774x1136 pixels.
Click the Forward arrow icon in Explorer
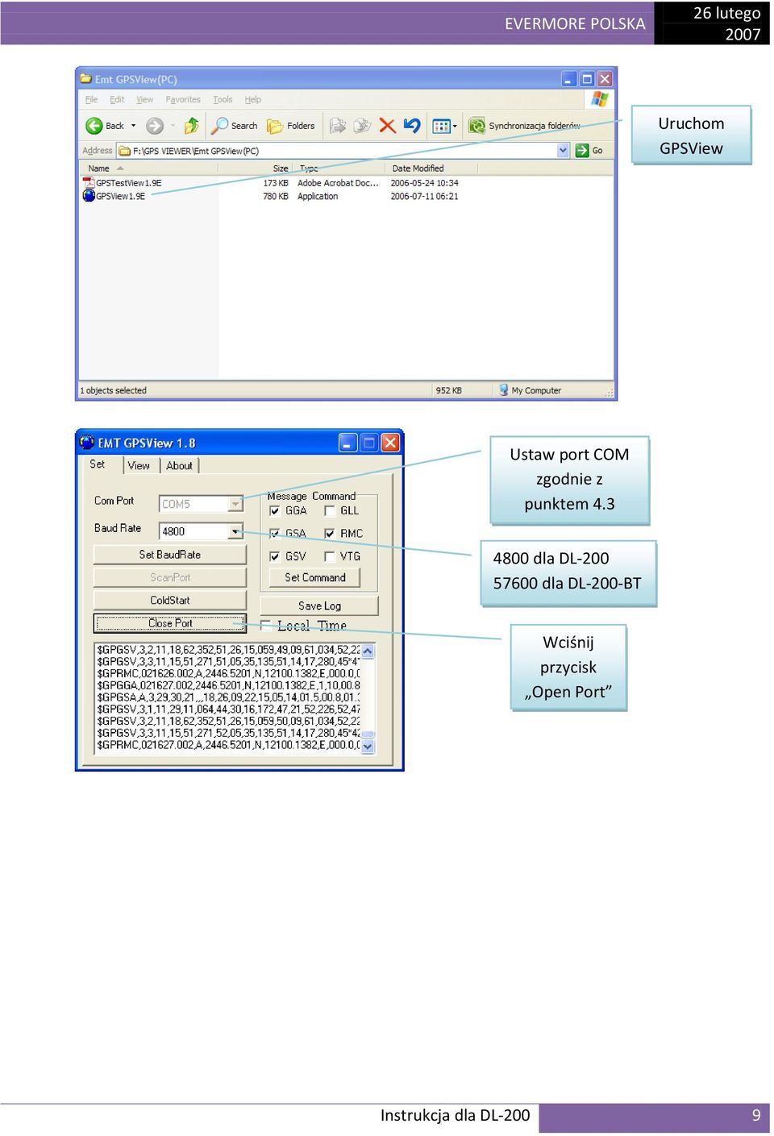coord(155,126)
